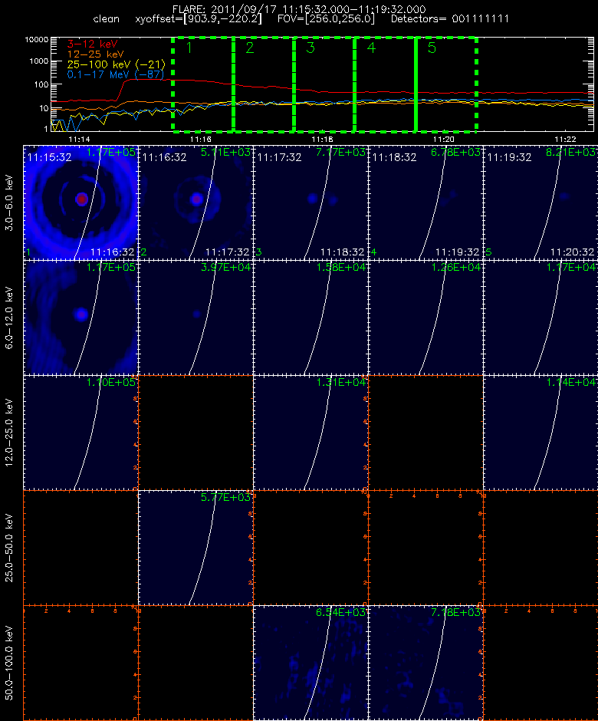Select the 6.0-12.0 keV image with peak 3.97E+04
Viewport: 598px width, 721px height.
pos(195,318)
